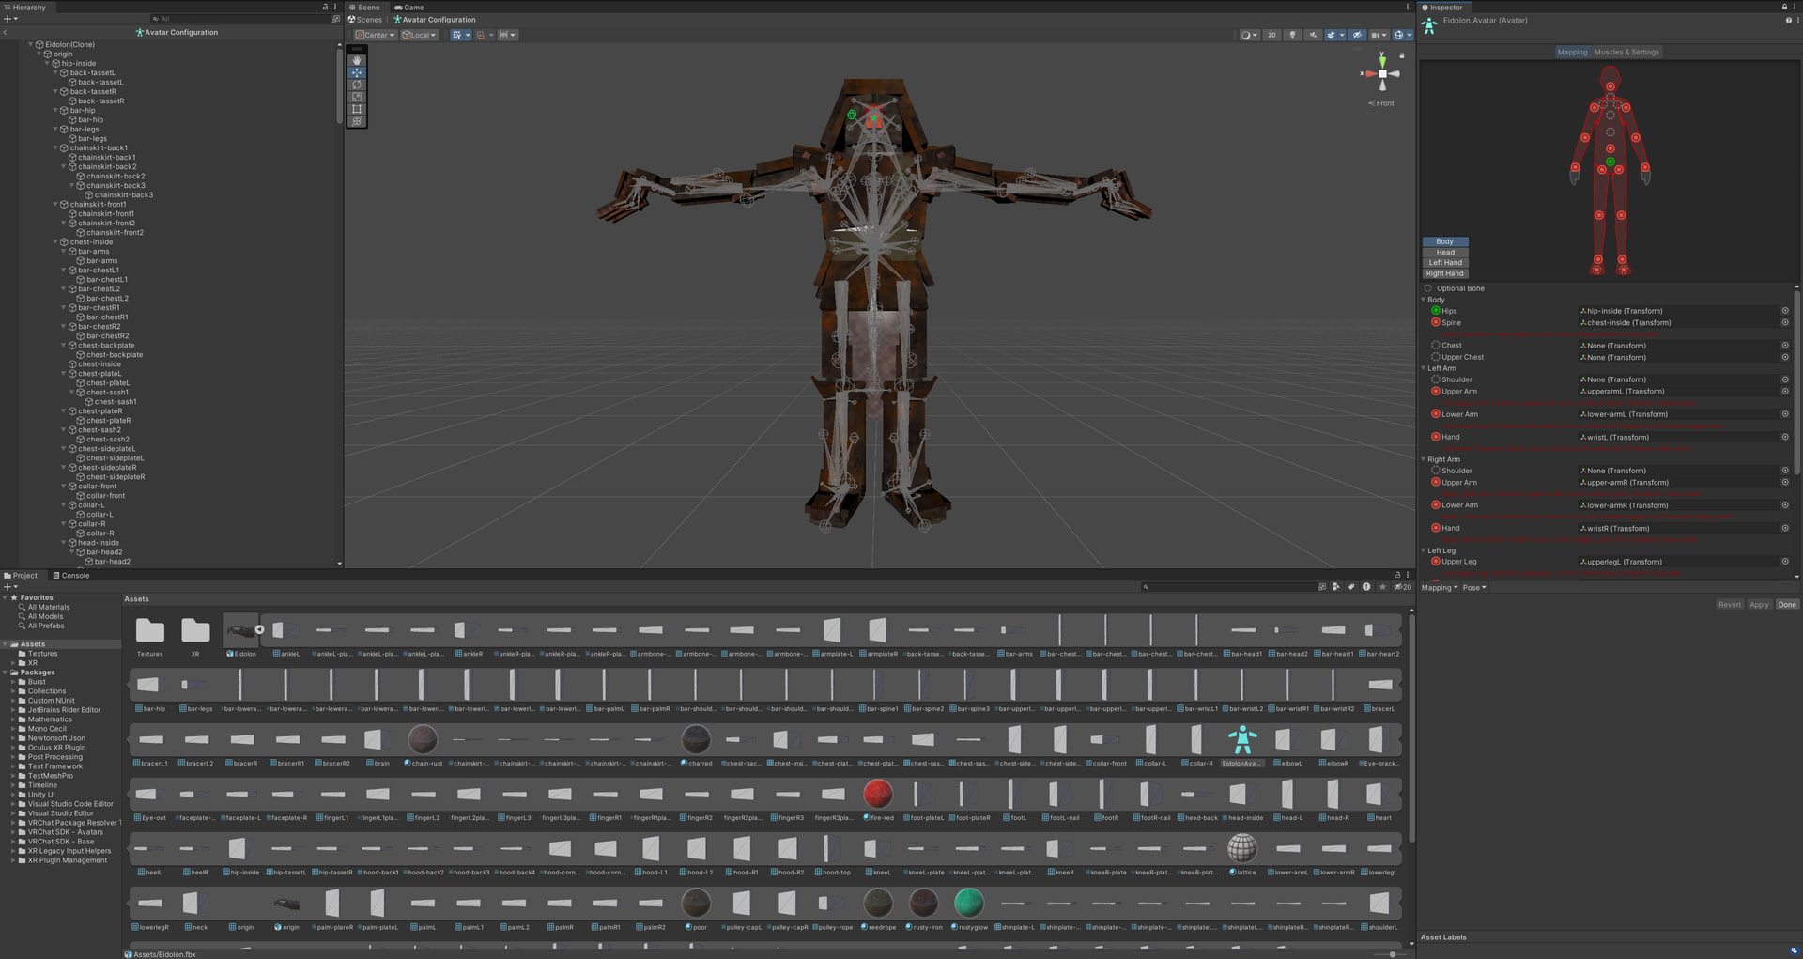The image size is (1803, 959).
Task: Click the scene lighting bulb icon
Action: coord(1292,35)
